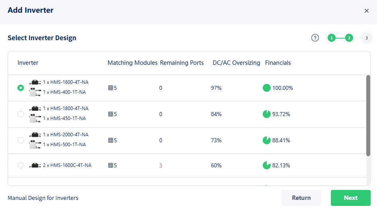The height and width of the screenshot is (213, 377).
Task: Click the green Next button
Action: pyautogui.click(x=351, y=198)
